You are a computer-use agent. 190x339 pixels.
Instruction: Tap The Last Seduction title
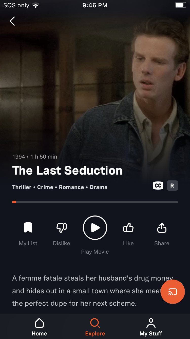coord(67,170)
